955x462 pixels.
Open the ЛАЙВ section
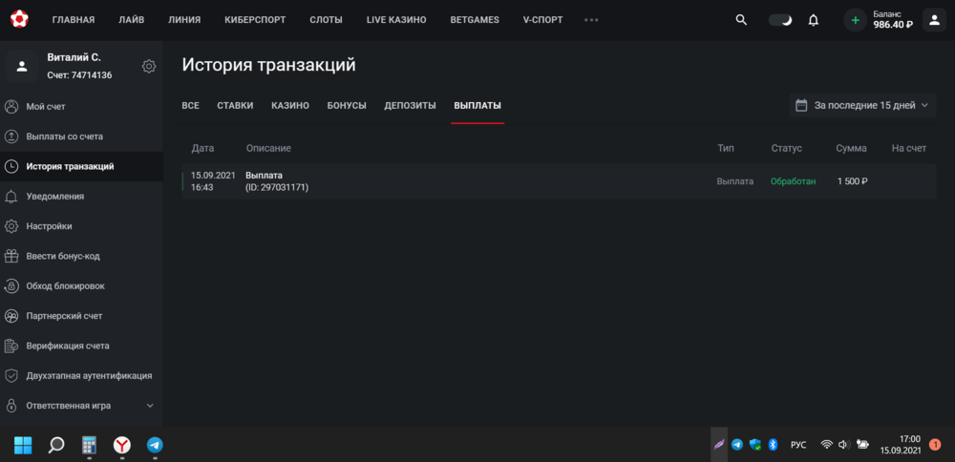point(132,19)
